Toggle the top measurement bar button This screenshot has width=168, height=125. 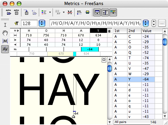coord(113,12)
